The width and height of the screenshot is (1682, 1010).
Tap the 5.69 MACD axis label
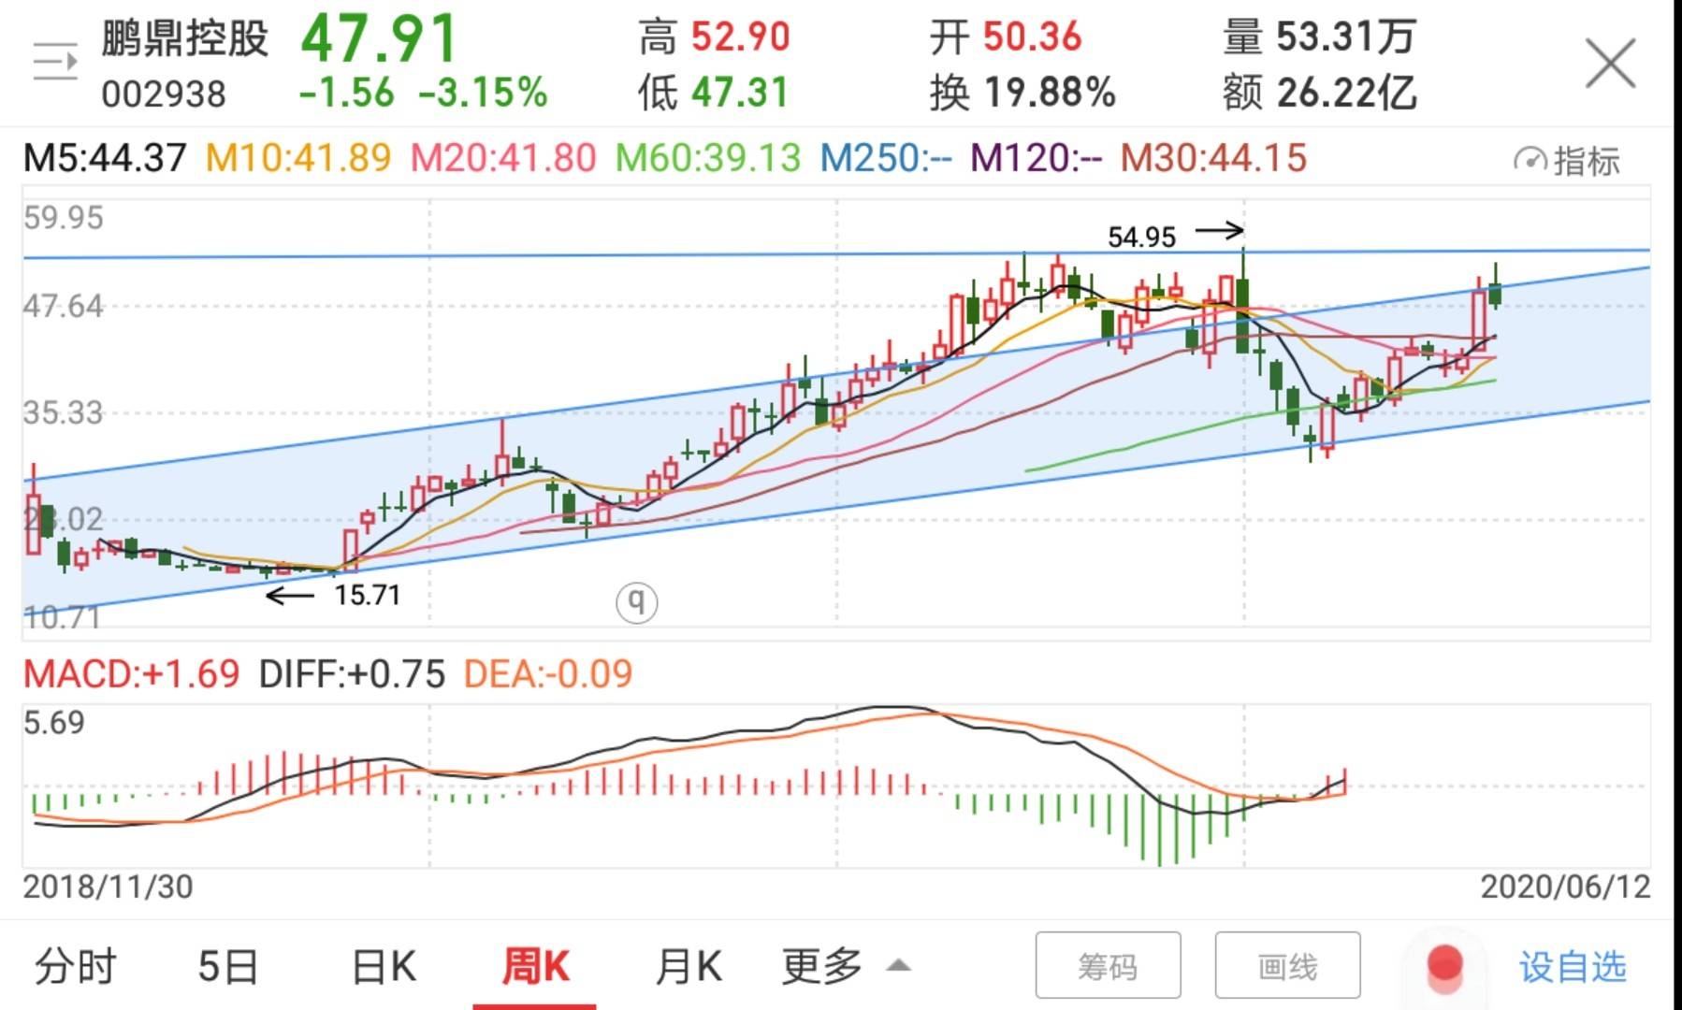point(54,723)
